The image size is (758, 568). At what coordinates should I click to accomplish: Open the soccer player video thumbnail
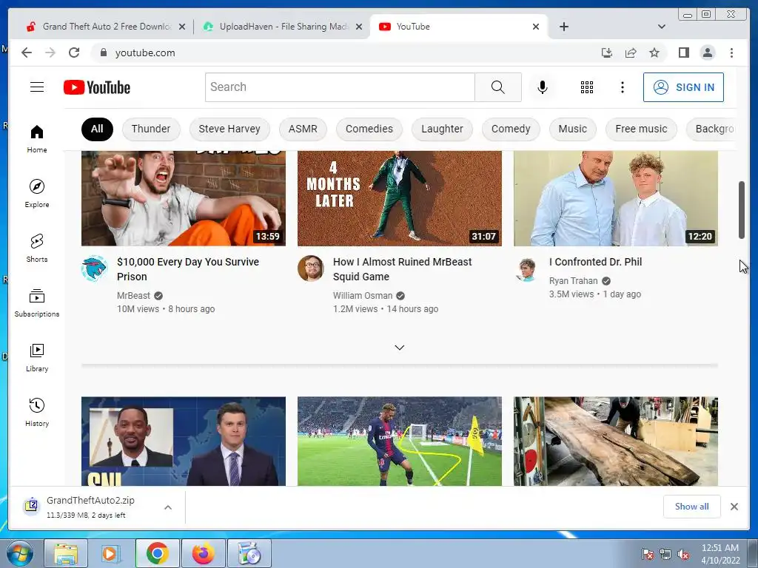click(399, 441)
